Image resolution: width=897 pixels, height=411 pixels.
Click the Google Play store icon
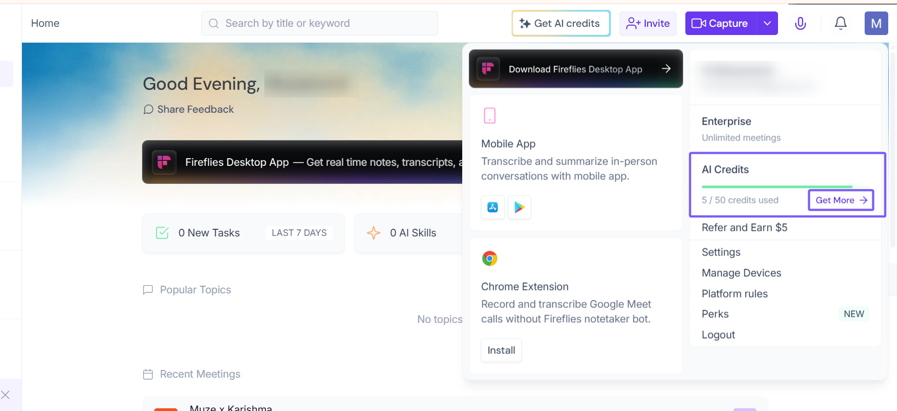click(519, 207)
